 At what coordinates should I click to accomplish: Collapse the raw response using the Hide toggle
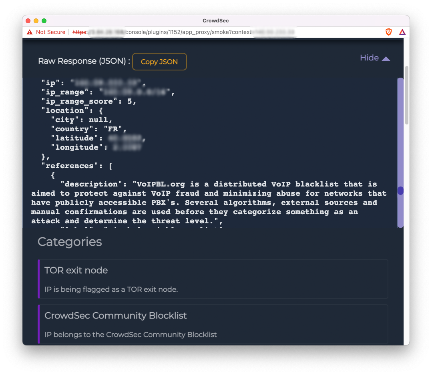pyautogui.click(x=369, y=58)
